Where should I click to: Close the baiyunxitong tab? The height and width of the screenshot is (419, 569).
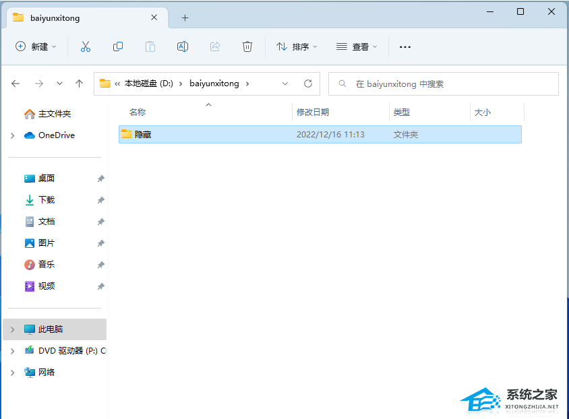click(154, 18)
